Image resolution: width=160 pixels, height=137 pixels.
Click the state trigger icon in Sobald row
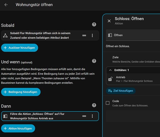coord(5,35)
